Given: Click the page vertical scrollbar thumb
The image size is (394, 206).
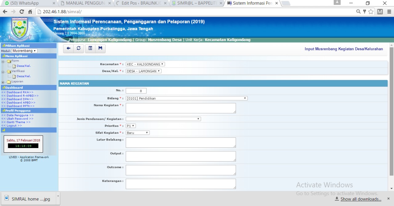Looking at the screenshot, I should coord(392,111).
